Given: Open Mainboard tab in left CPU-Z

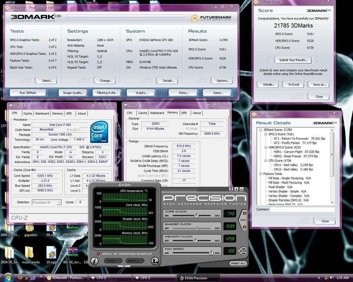Looking at the screenshot, I should pyautogui.click(x=42, y=114).
